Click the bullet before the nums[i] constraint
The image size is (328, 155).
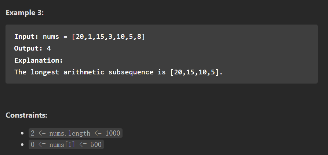click(x=23, y=144)
